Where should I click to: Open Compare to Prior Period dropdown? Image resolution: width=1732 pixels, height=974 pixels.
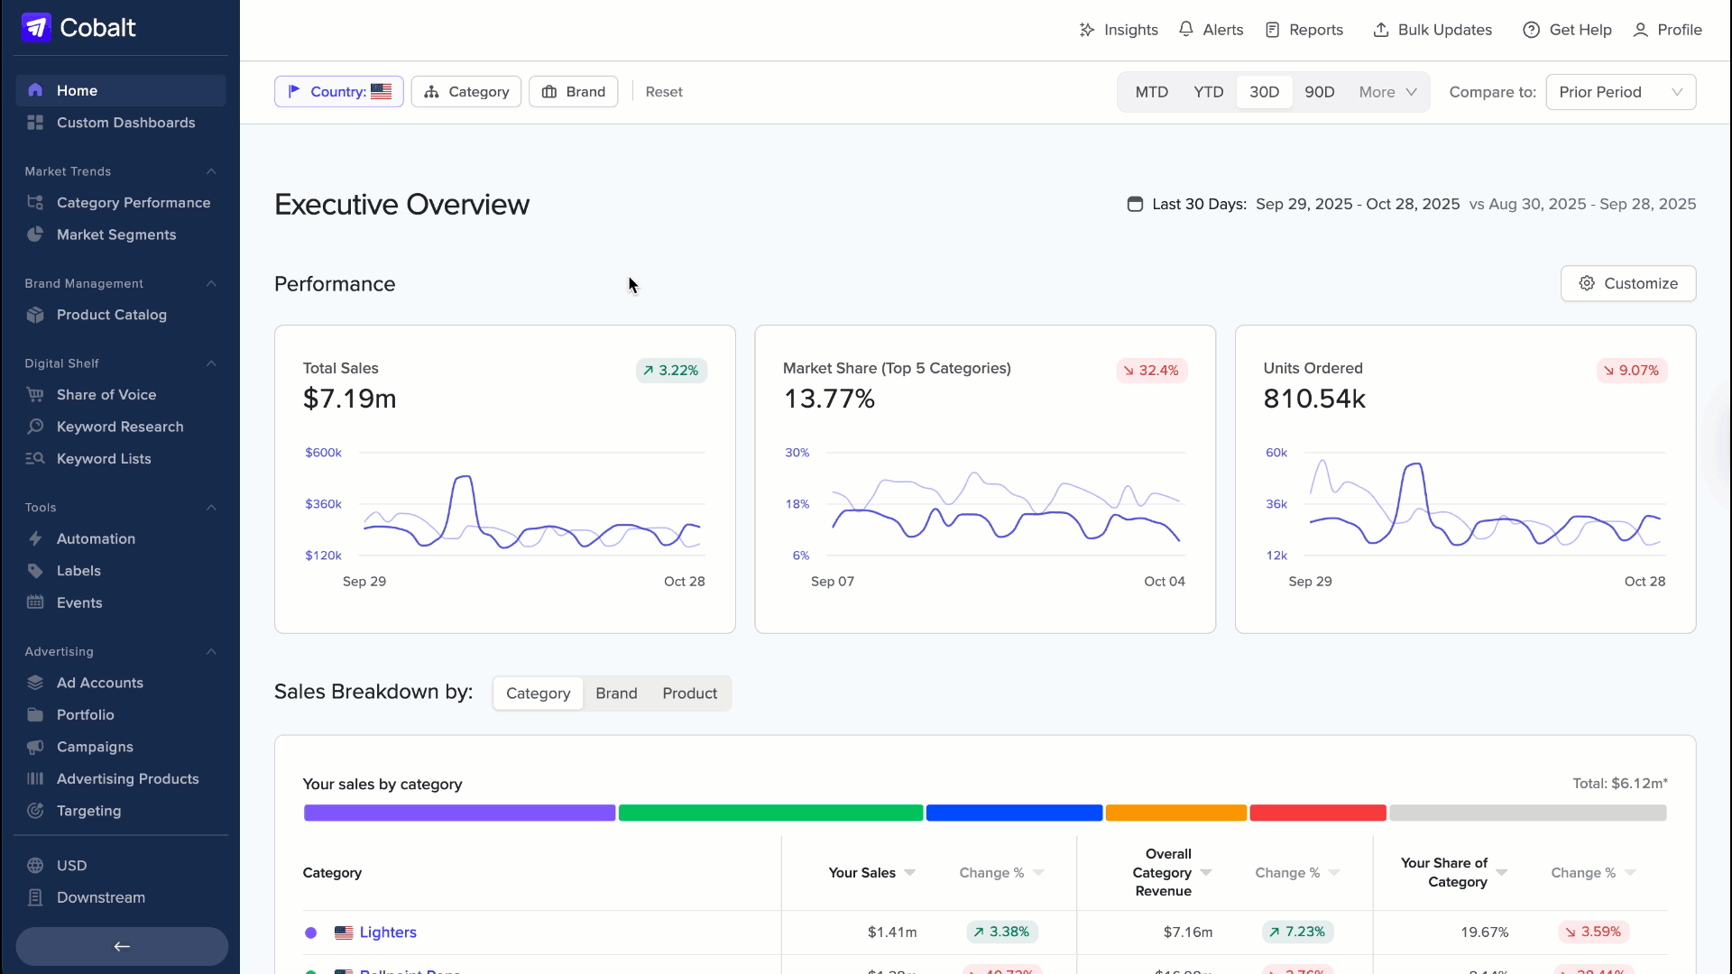tap(1620, 92)
